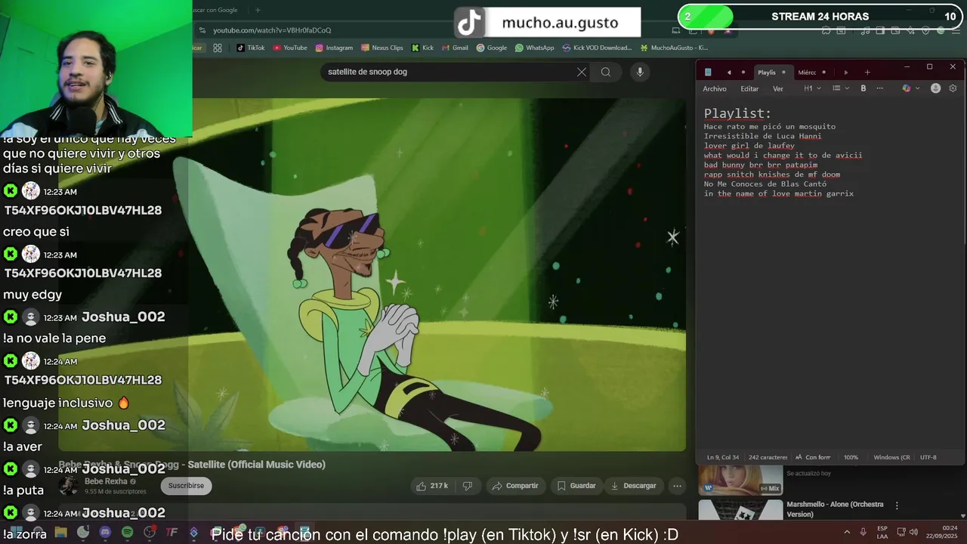
Task: Open the Notepad account profile icon
Action: click(x=935, y=88)
